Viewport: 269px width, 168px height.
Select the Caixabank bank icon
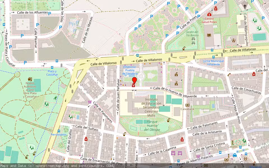[x=187, y=105]
